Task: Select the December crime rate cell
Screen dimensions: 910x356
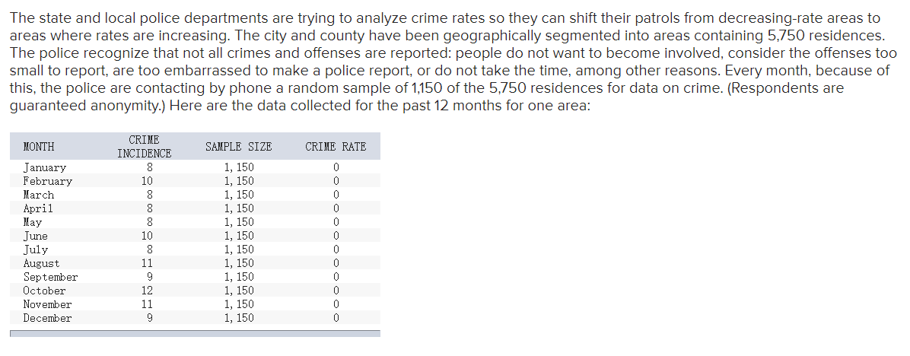Action: [x=336, y=318]
